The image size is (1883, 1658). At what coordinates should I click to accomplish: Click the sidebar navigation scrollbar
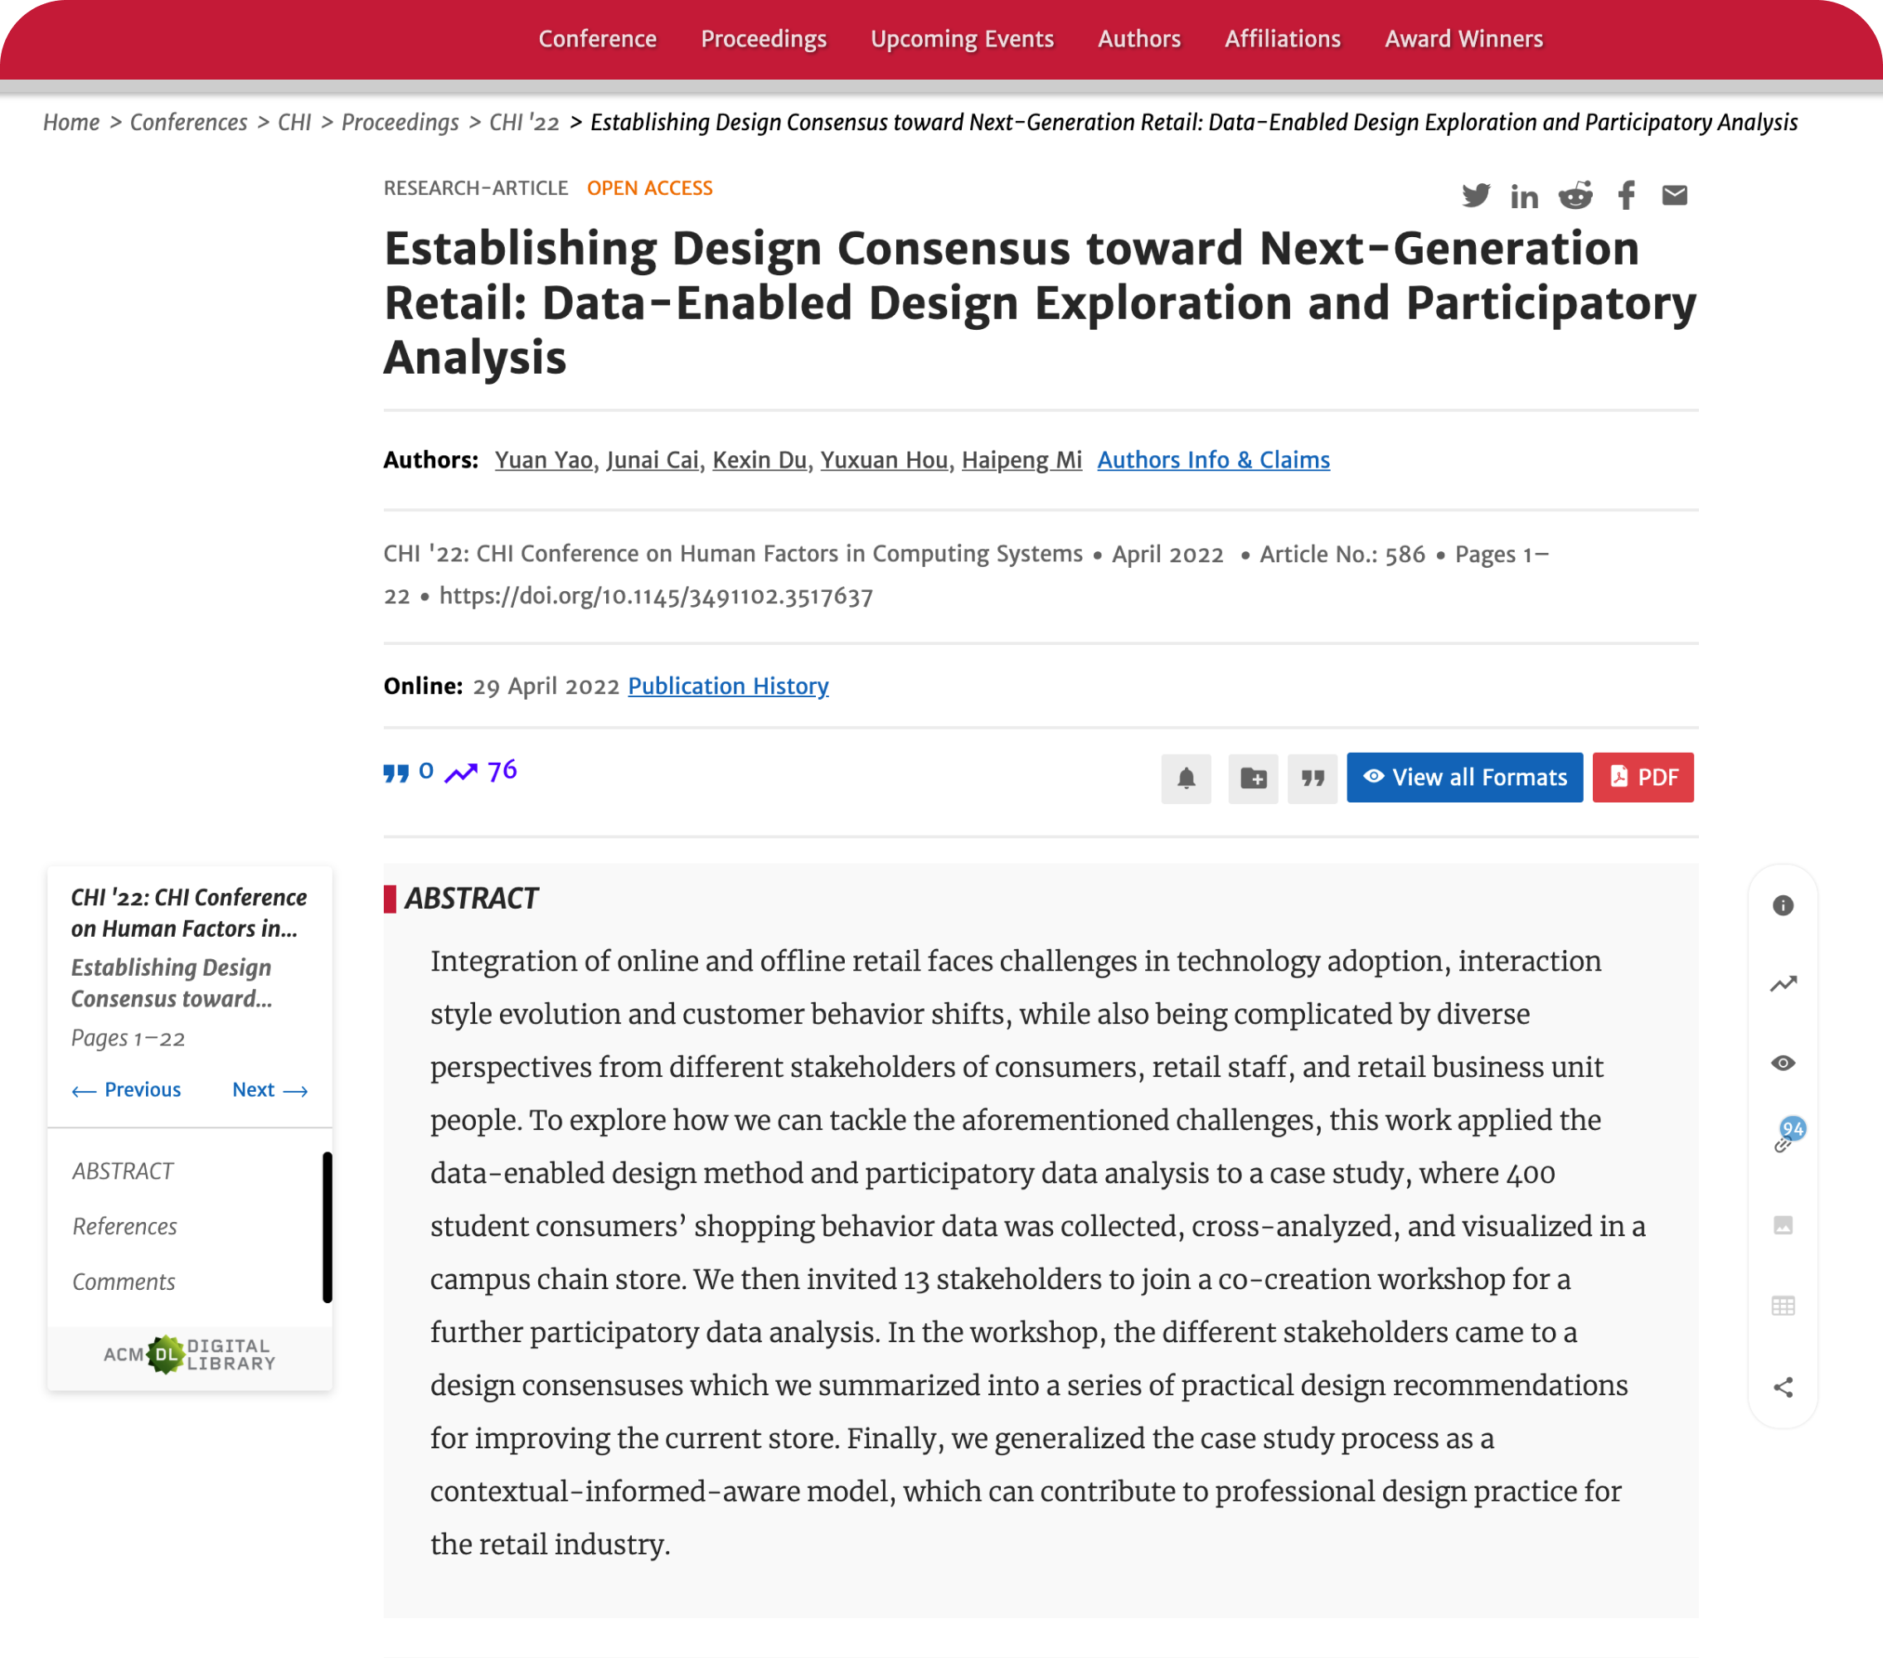pyautogui.click(x=327, y=1227)
